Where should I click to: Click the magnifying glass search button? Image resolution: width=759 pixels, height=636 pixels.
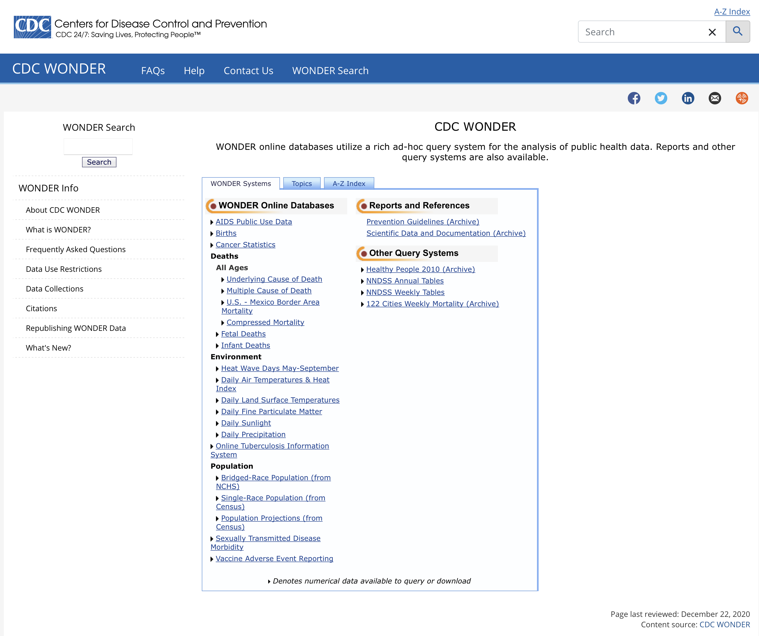click(x=737, y=32)
